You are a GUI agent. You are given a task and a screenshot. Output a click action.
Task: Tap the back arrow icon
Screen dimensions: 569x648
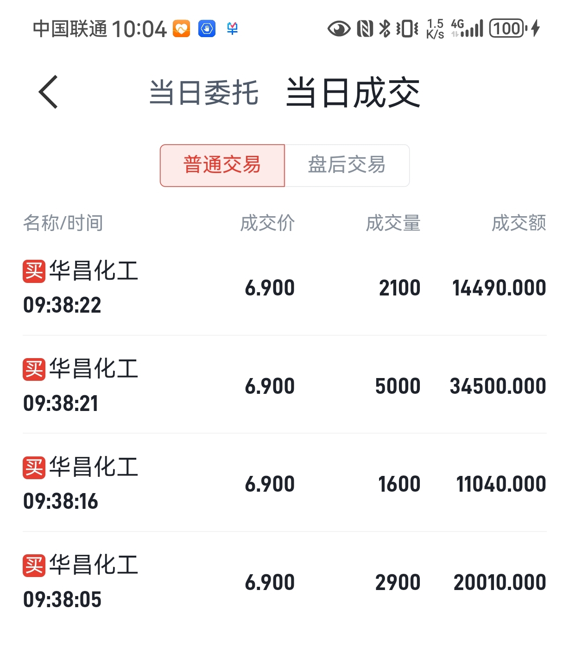click(x=49, y=92)
